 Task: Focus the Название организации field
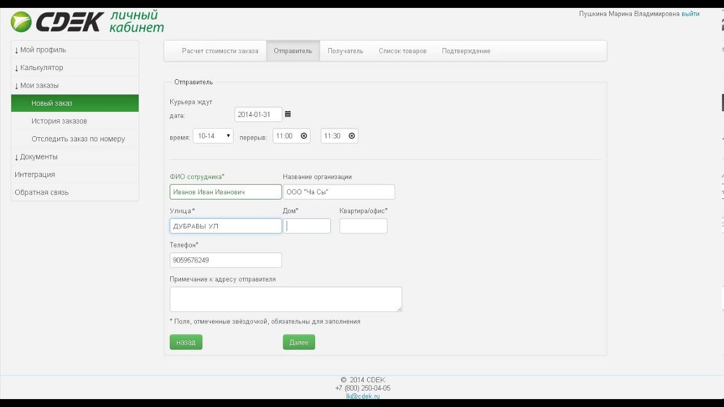(339, 192)
